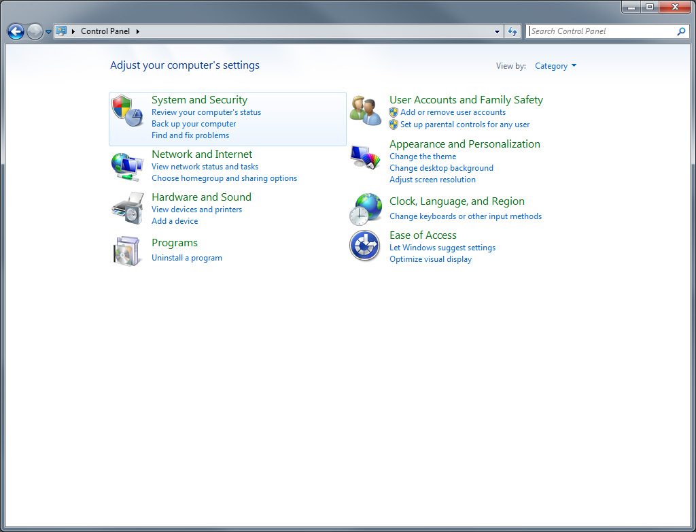
Task: Click the Network and Internet globe icon
Action: coord(127,166)
